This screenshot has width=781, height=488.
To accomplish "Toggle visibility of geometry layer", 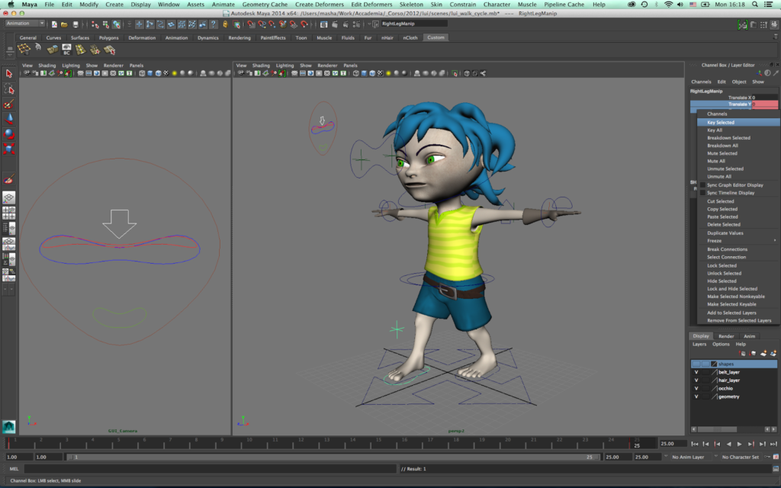I will [x=696, y=396].
